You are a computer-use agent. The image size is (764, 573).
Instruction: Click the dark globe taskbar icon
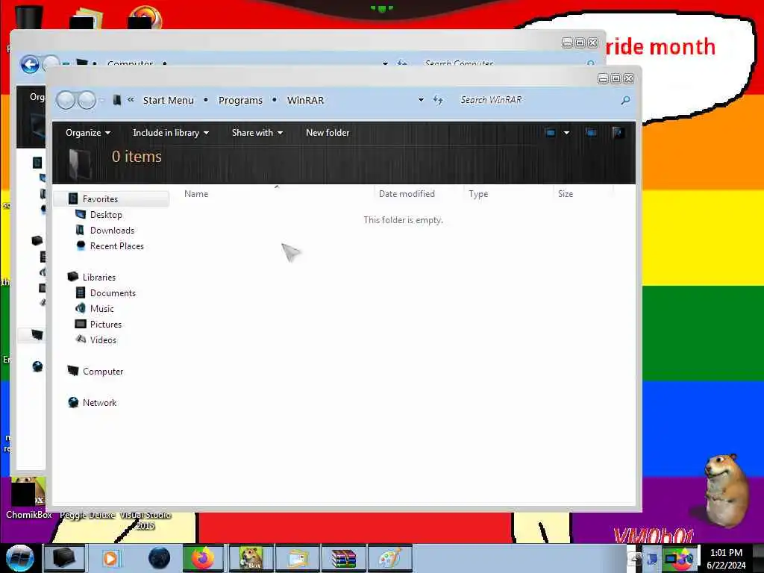[x=160, y=558]
